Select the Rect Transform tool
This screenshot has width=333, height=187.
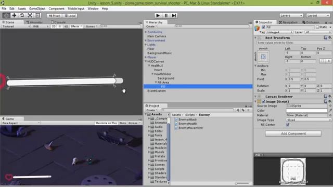click(37, 16)
